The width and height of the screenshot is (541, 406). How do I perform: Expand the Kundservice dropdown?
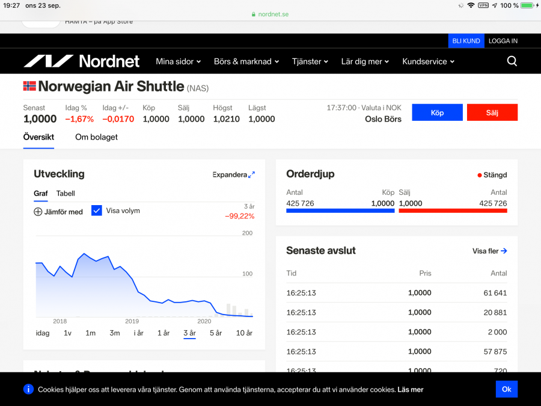pos(428,61)
